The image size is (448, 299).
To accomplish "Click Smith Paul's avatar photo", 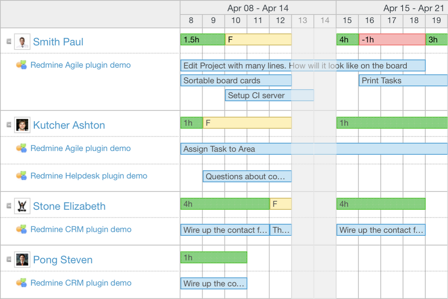I will click(22, 42).
